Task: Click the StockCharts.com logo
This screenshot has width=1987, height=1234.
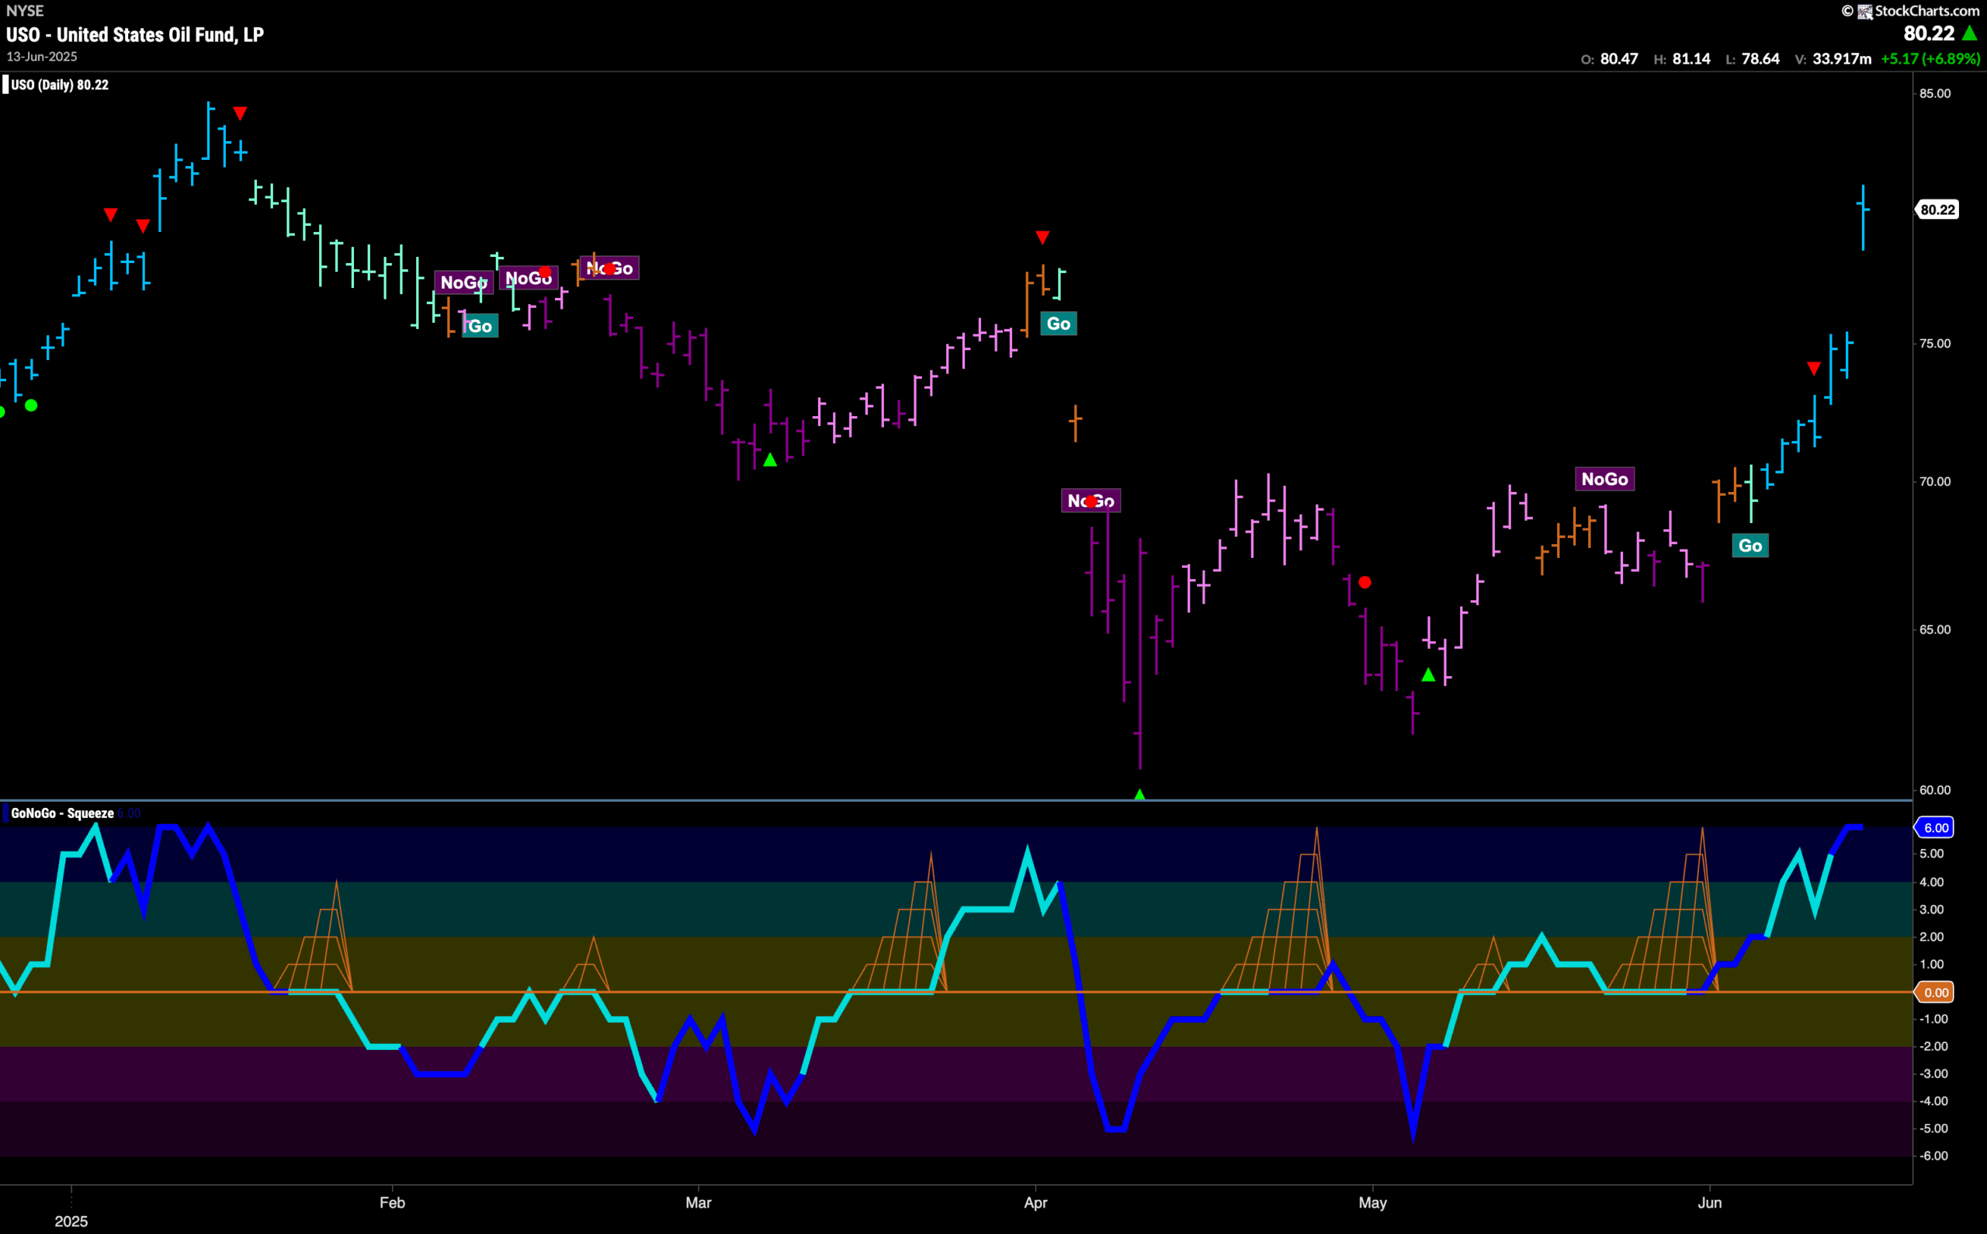Action: (x=1910, y=11)
